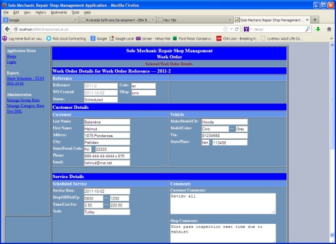Click the Tech field Tulley
This screenshot has width=336, height=244.
point(107,212)
